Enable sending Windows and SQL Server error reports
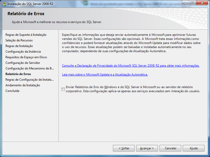The image size is (210, 157). click(63, 89)
